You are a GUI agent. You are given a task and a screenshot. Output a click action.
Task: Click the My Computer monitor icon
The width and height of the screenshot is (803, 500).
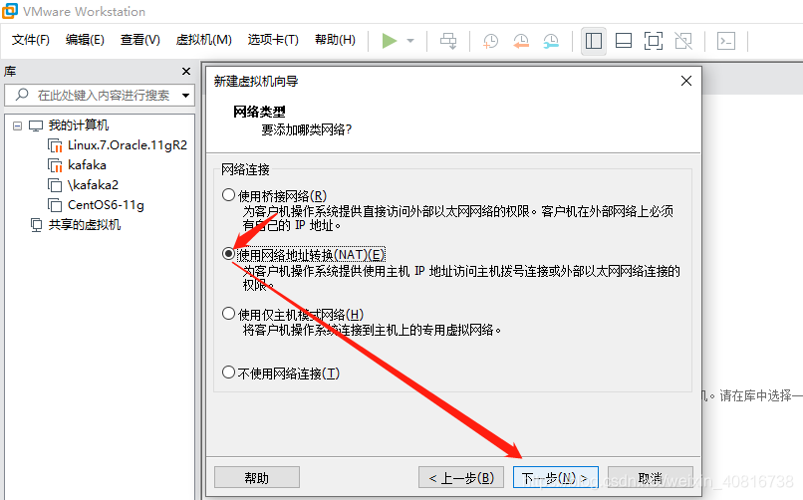coord(36,125)
